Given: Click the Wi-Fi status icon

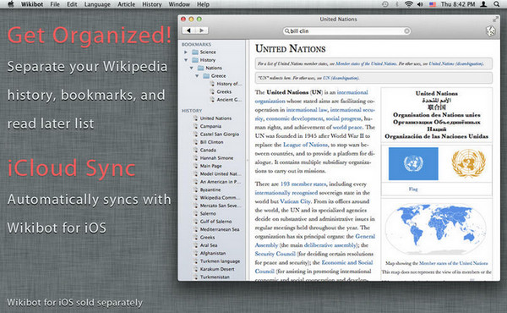Looking at the screenshot, I should coord(409,4).
